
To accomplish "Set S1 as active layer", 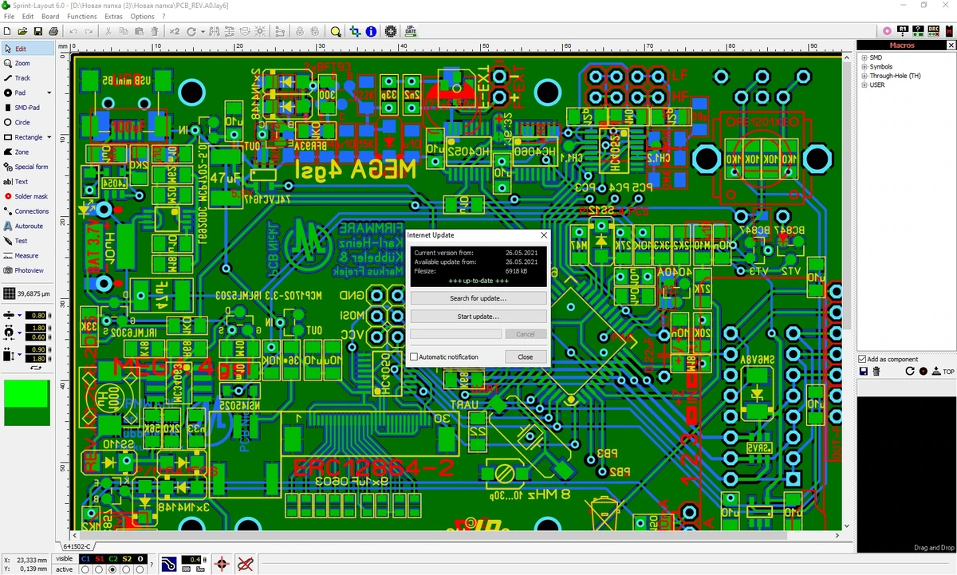I will coord(99,569).
